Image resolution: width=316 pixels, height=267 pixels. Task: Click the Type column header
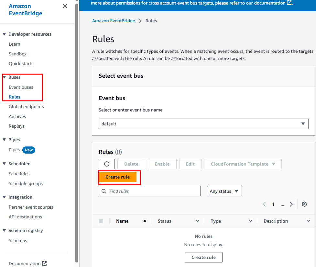[216, 221]
